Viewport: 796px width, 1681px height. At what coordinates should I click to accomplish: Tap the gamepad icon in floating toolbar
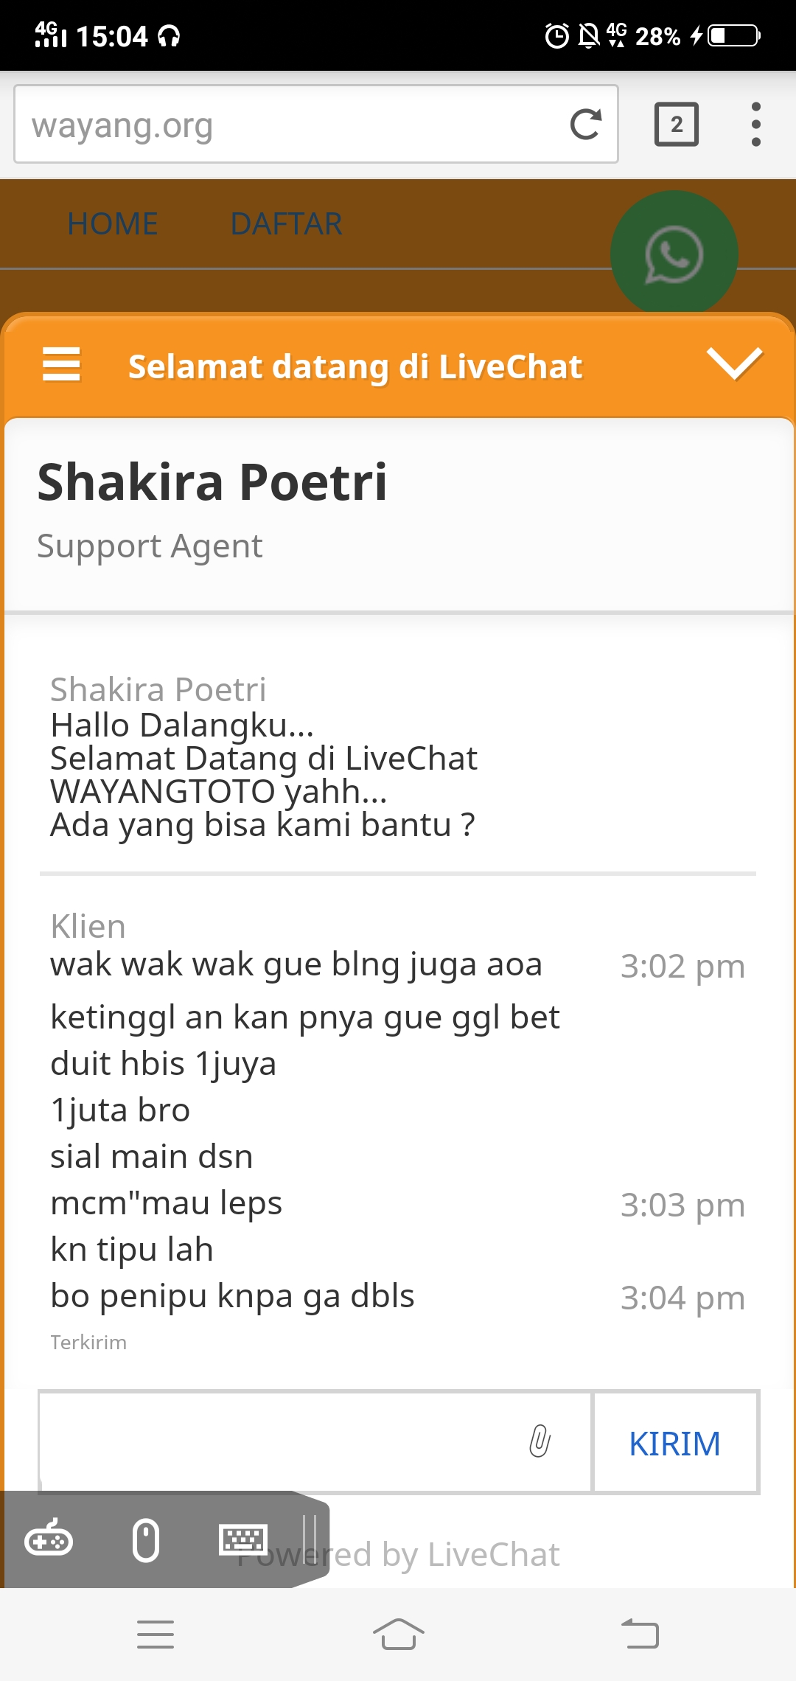click(x=49, y=1541)
